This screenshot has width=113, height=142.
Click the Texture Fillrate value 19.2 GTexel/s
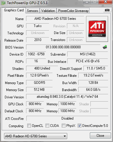click(93, 75)
